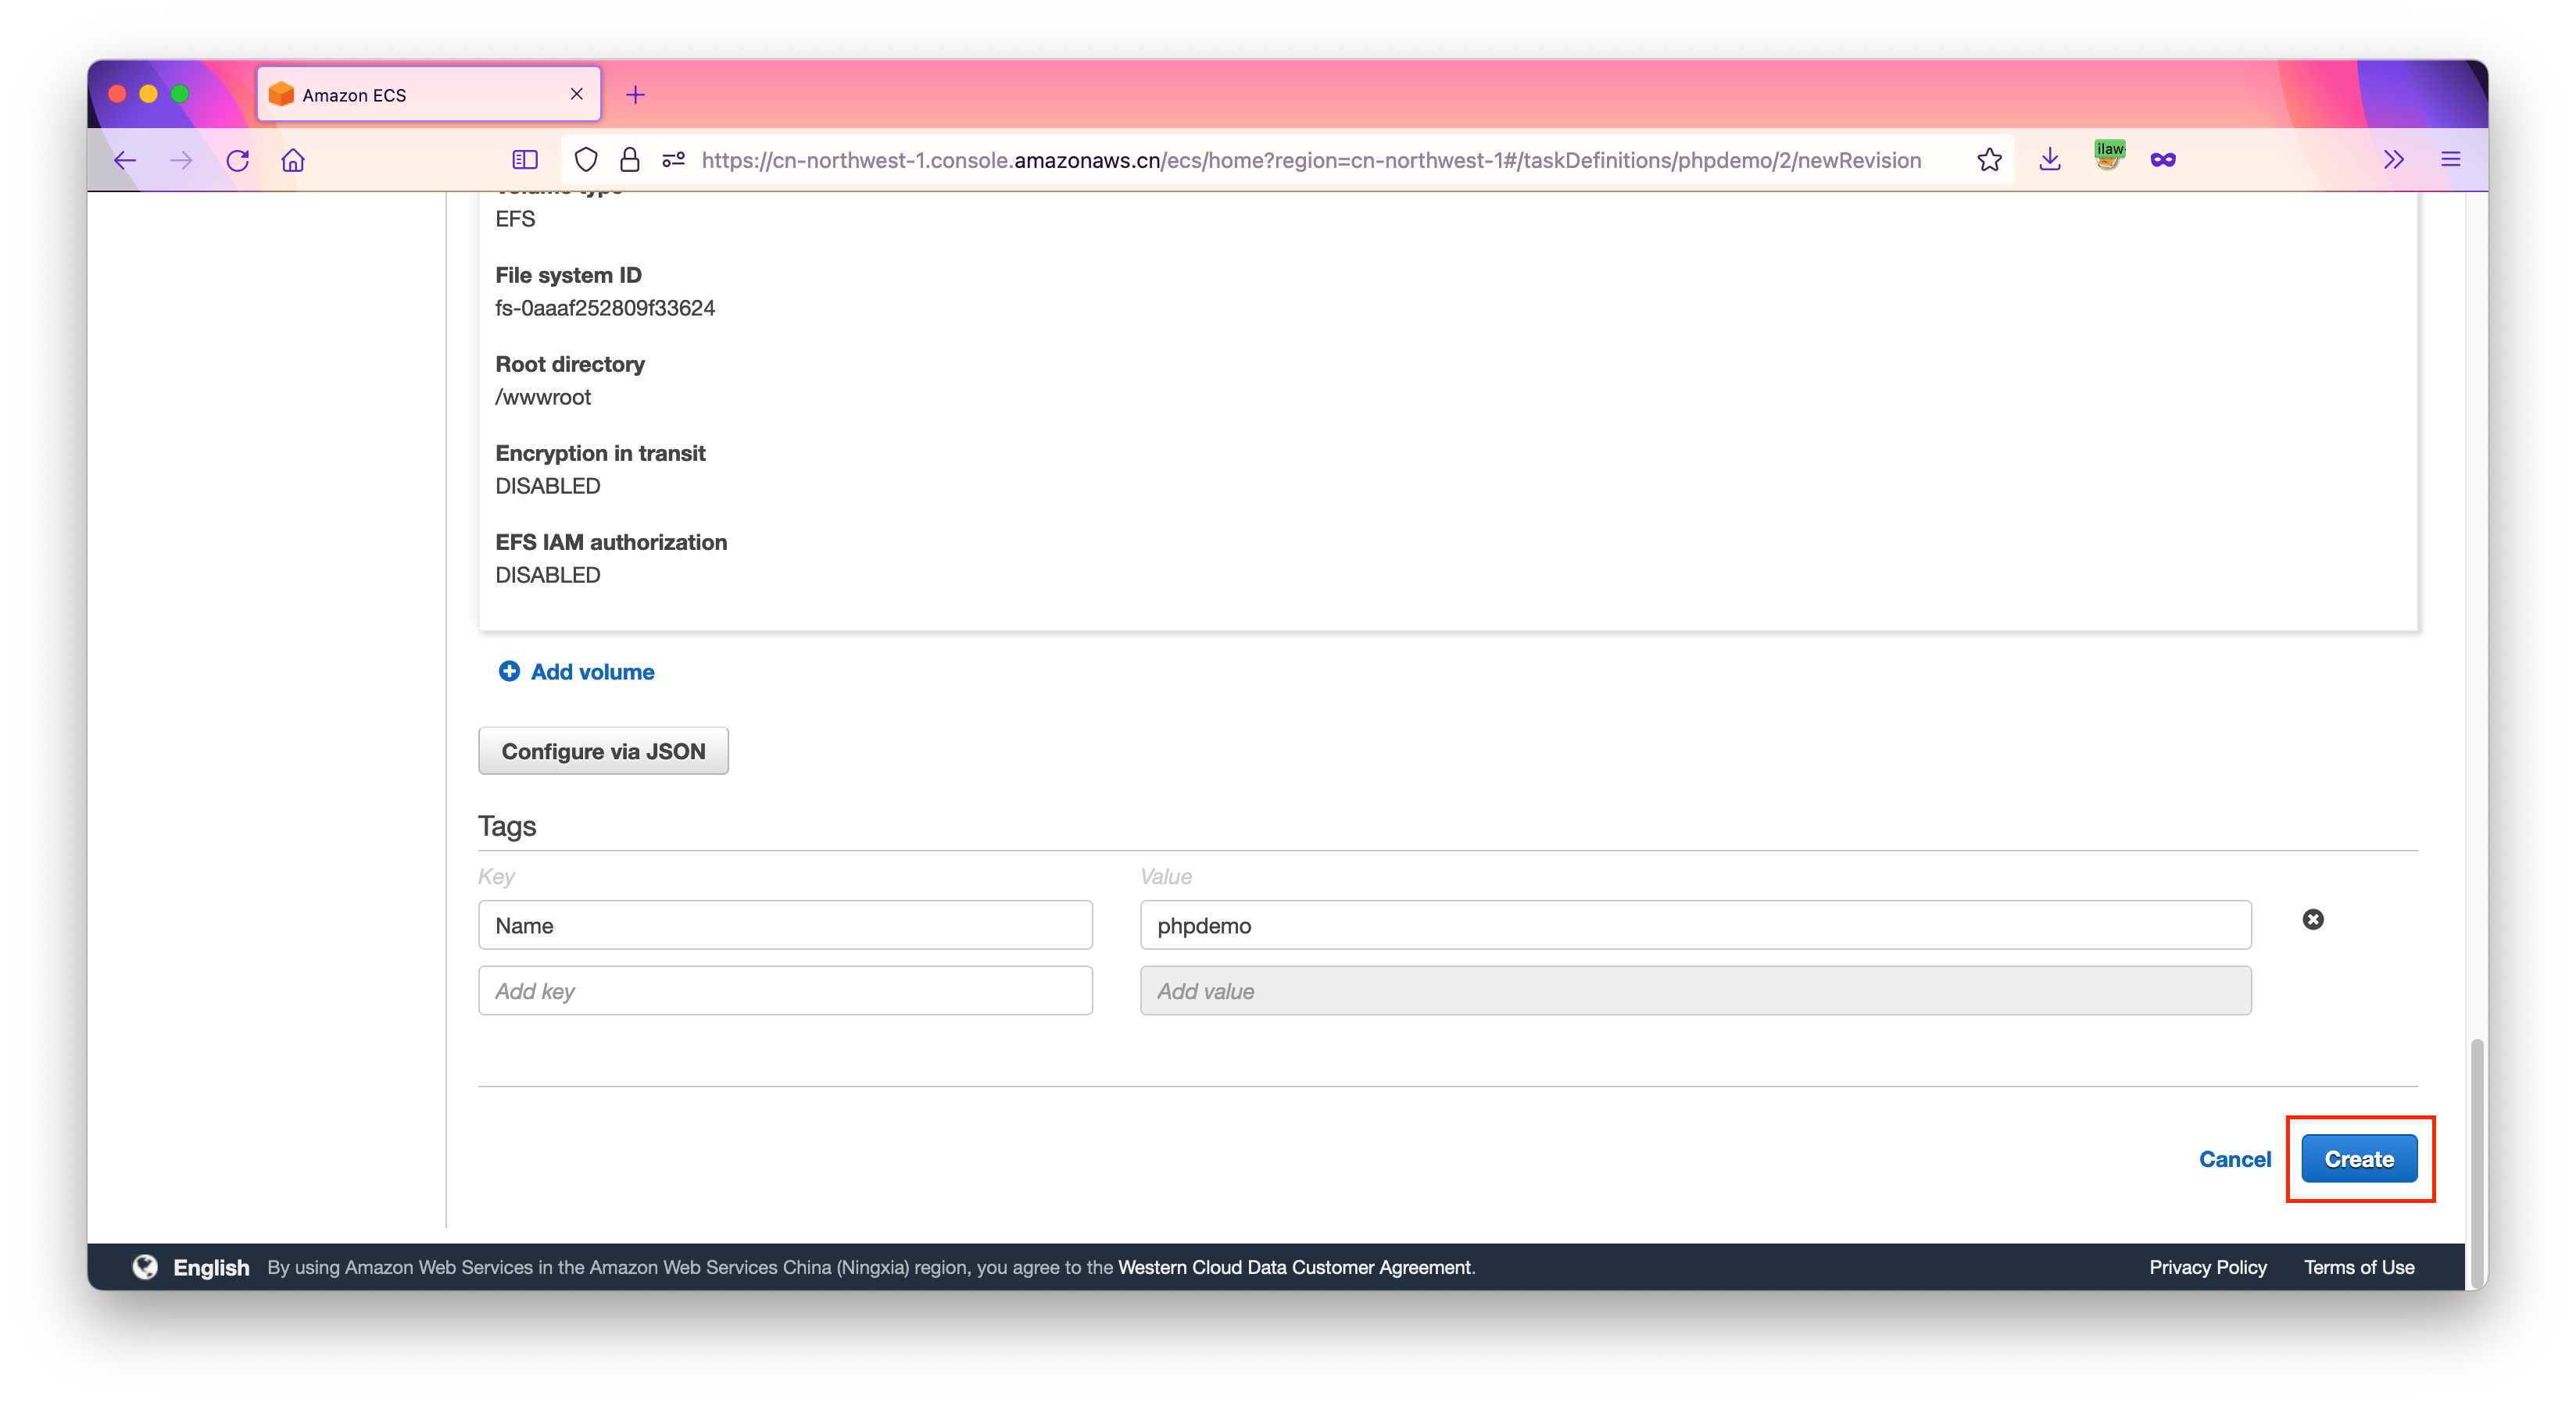
Task: Select the Amazon ECS tab
Action: click(429, 95)
